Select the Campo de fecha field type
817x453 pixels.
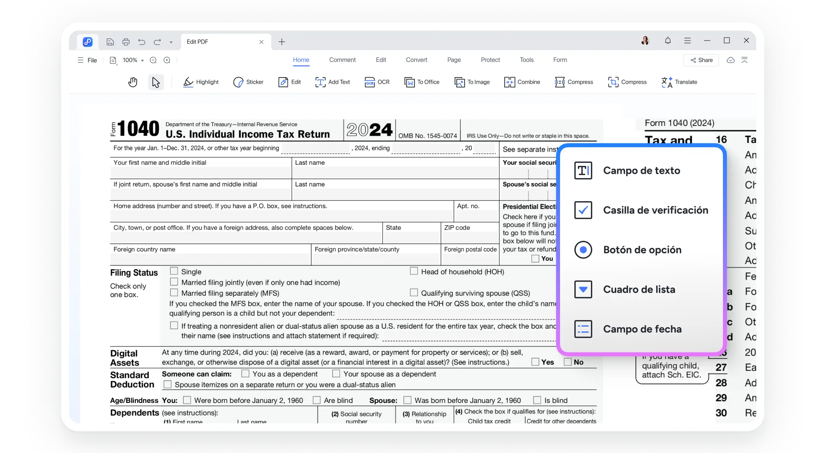point(642,329)
